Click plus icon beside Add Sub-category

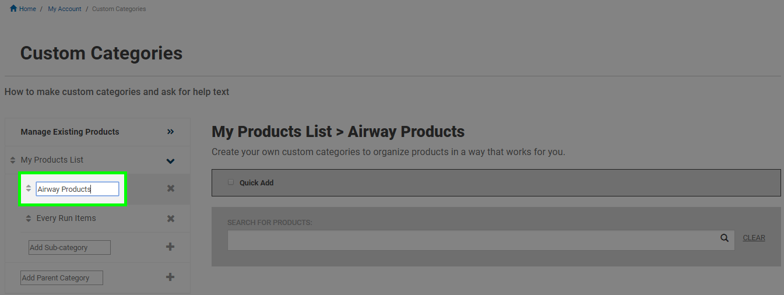click(x=170, y=247)
